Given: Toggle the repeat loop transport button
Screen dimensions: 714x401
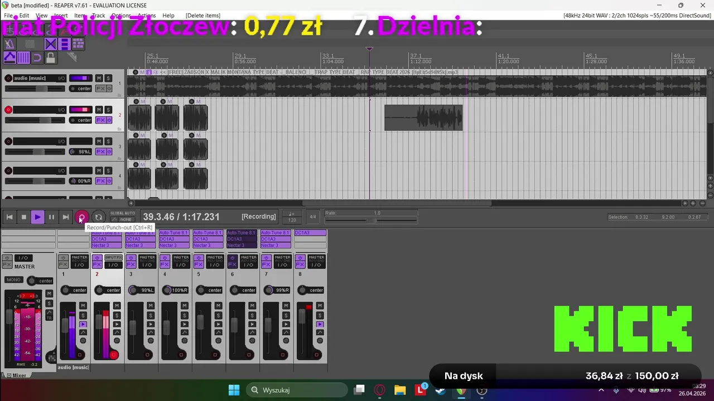Looking at the screenshot, I should (98, 217).
